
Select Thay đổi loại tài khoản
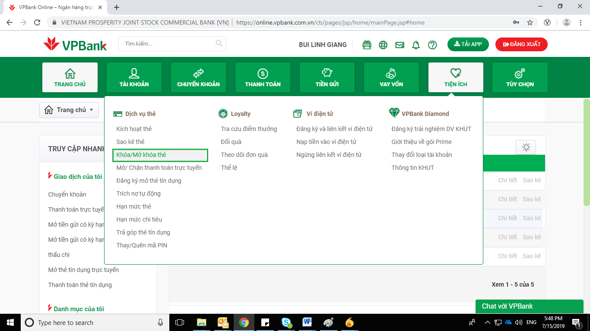[x=422, y=155]
